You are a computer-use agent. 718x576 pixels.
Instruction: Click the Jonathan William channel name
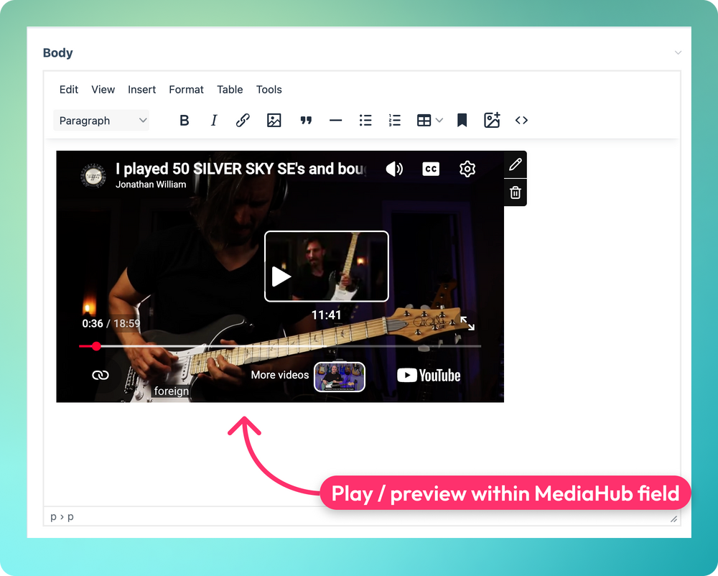click(151, 185)
